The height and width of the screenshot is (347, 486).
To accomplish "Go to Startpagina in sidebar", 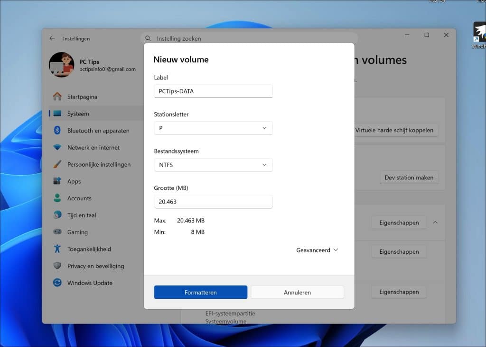I will pos(82,97).
